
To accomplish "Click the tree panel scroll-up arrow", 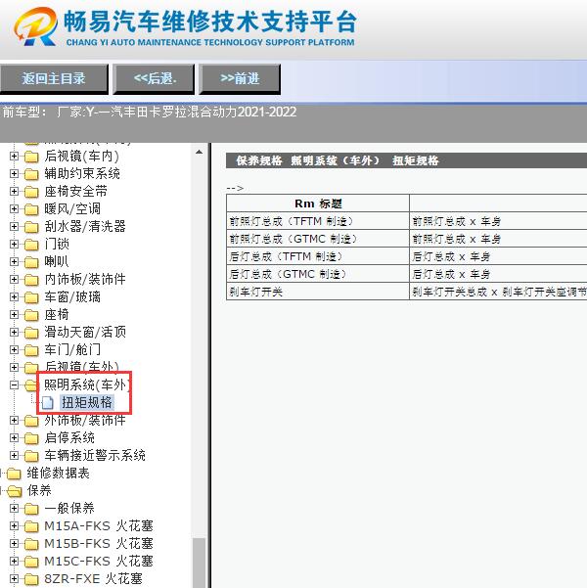I will [x=200, y=153].
